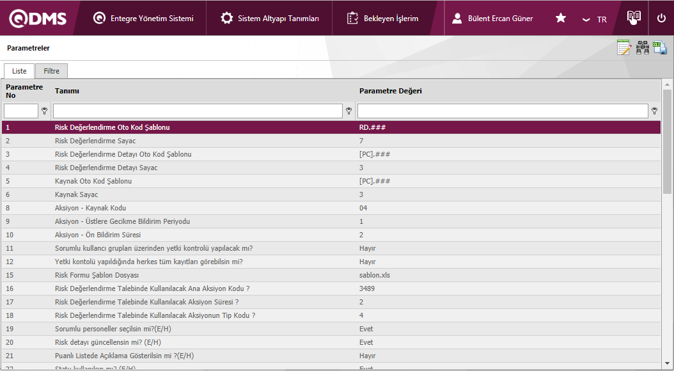Click the QDMS logo

coord(38,19)
